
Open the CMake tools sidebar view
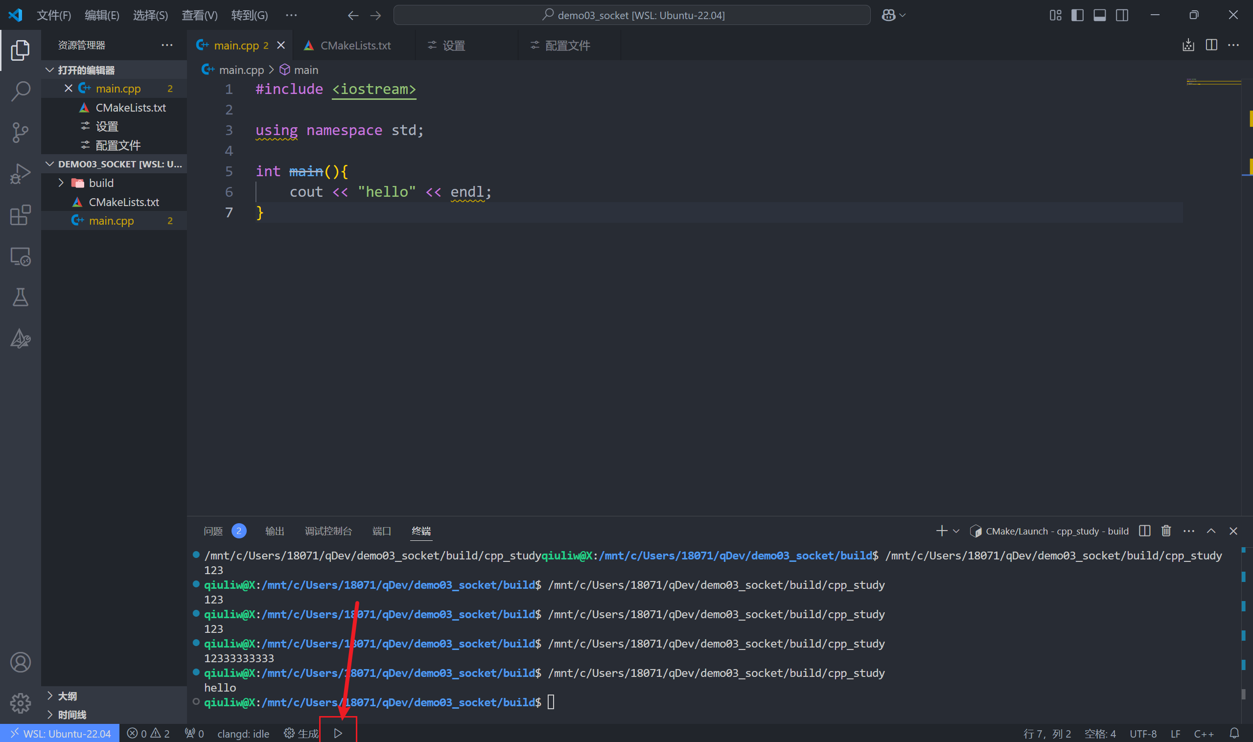tap(21, 339)
